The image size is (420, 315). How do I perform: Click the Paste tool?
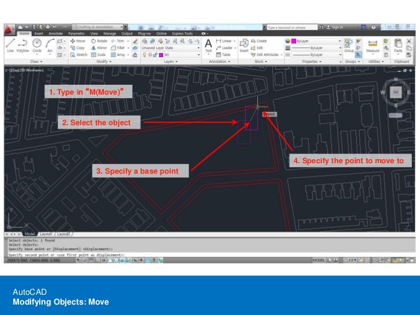click(398, 45)
